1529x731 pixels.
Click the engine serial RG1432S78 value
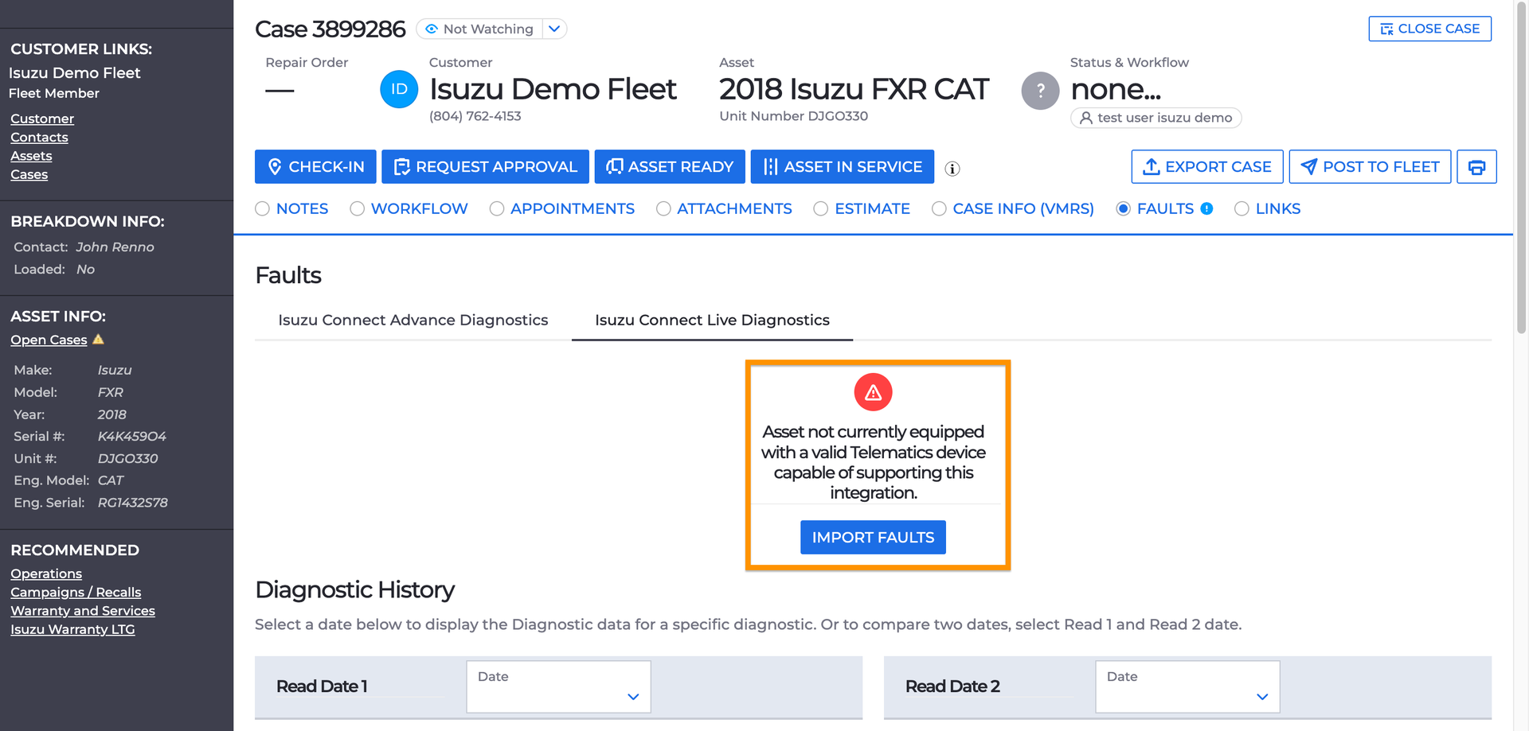[133, 503]
